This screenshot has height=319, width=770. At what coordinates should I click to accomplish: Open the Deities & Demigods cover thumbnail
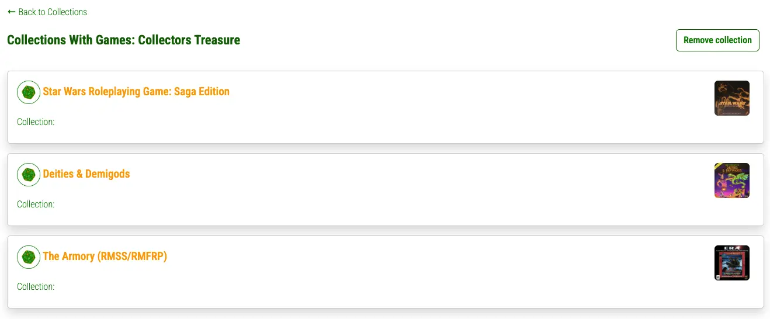[x=731, y=181]
